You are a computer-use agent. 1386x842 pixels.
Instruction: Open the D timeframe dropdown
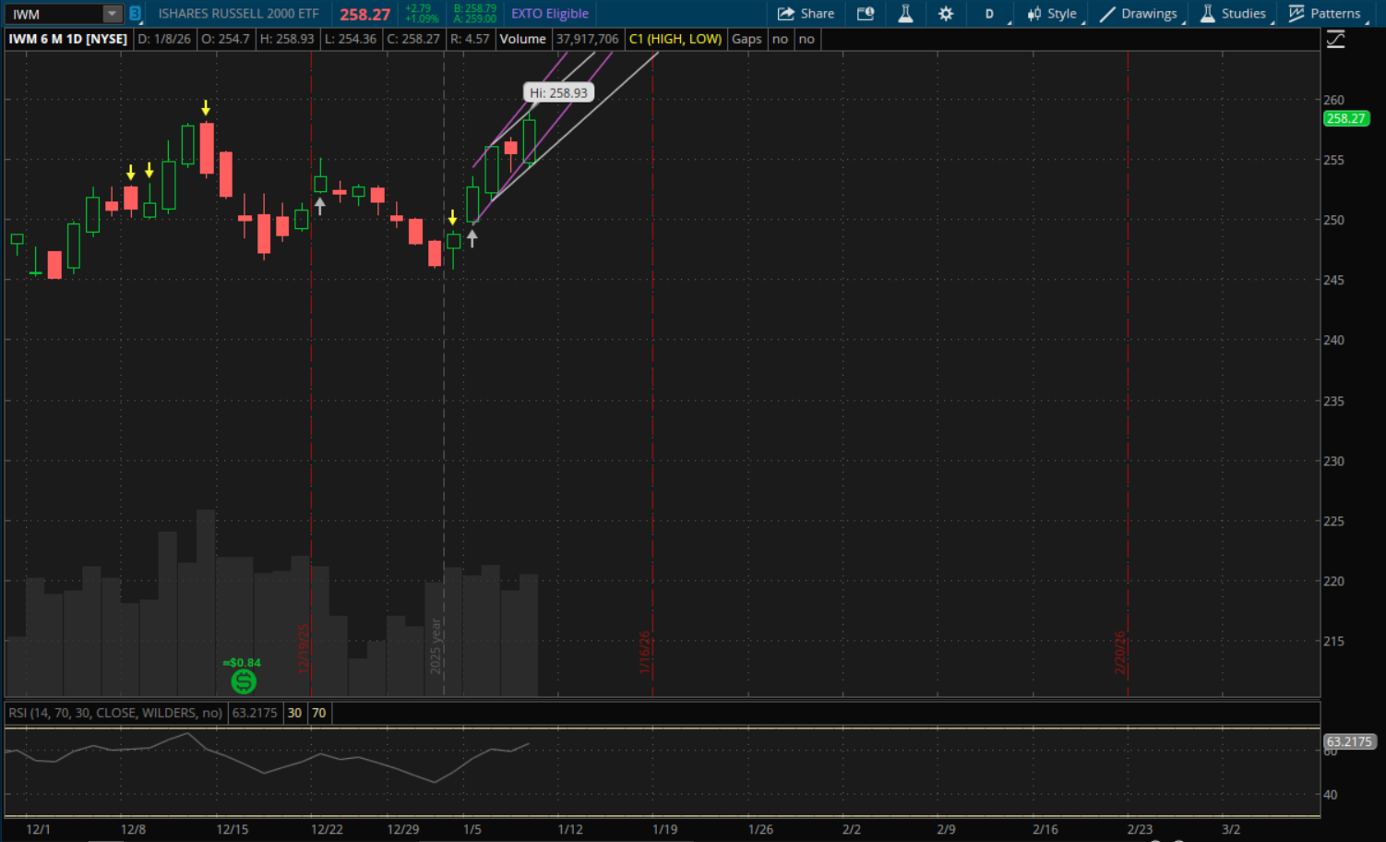(x=989, y=14)
